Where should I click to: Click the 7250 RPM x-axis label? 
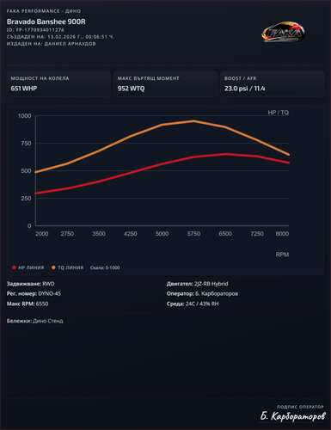click(x=257, y=234)
